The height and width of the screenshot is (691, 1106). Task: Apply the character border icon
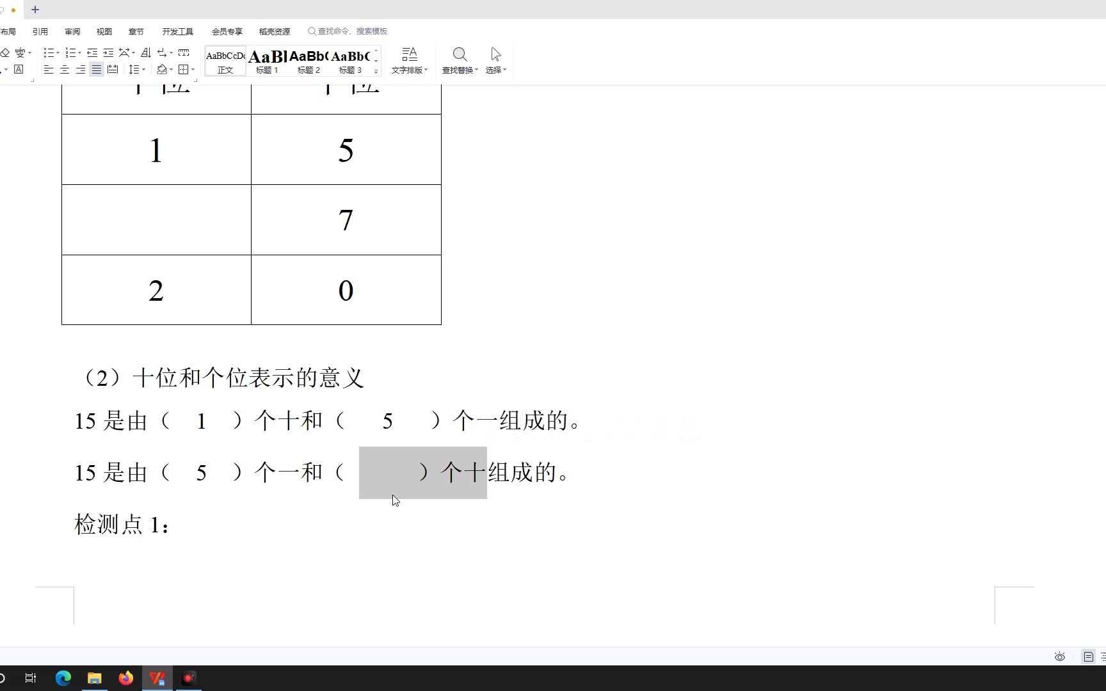[x=19, y=70]
